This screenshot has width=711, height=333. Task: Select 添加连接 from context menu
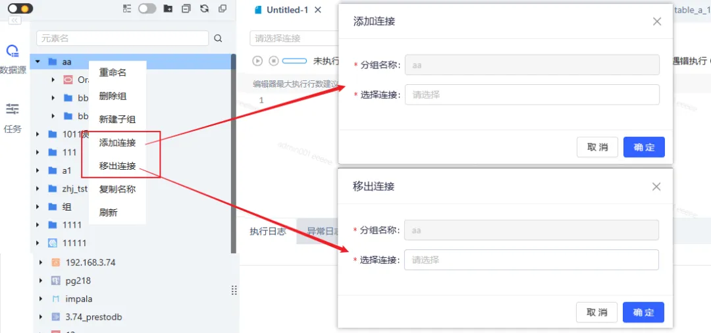(x=117, y=143)
